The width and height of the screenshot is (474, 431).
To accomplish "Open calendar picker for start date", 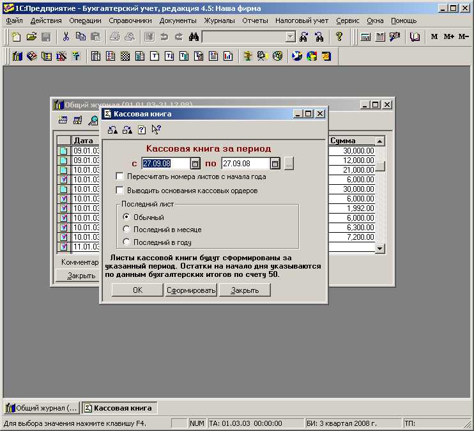I will (x=195, y=164).
